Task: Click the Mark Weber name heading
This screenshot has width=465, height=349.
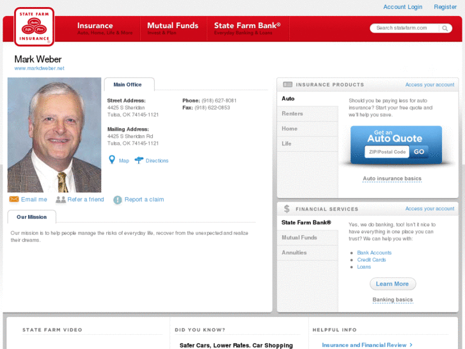Action: [38, 60]
